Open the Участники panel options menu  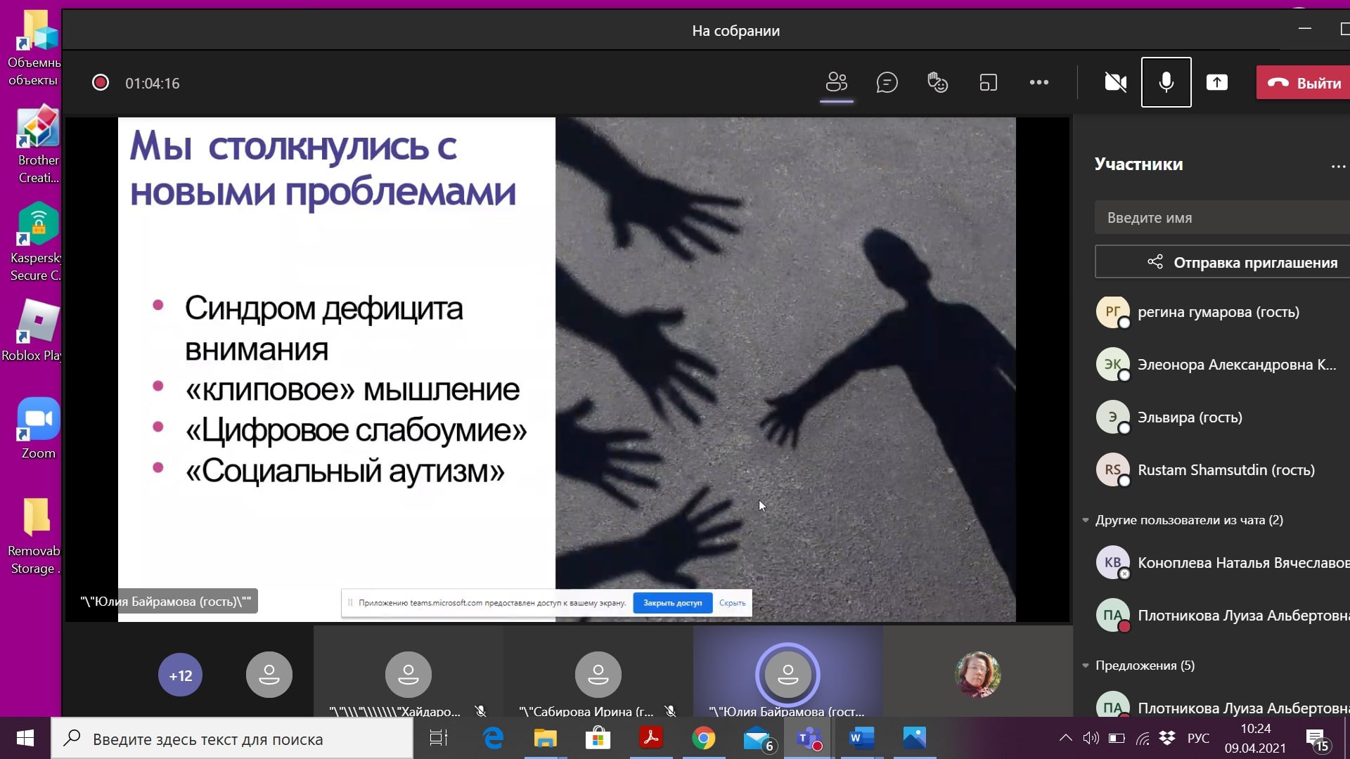1339,166
